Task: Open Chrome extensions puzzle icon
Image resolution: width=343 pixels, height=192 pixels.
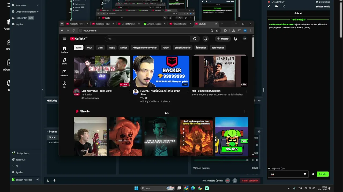Action: [x=225, y=31]
